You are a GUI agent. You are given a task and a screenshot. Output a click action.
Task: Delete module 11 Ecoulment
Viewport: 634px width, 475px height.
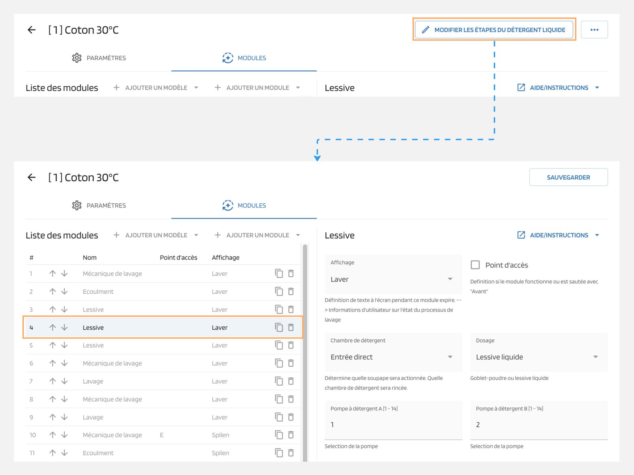291,453
